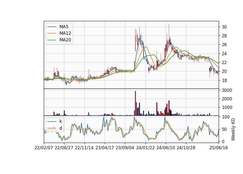Click the 24/10/28 date tick label

186,148
